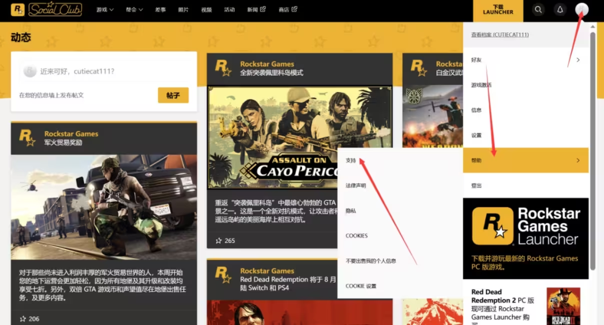Choose COOKIE 设置 in help submenu
This screenshot has height=325, width=604.
tap(400, 285)
